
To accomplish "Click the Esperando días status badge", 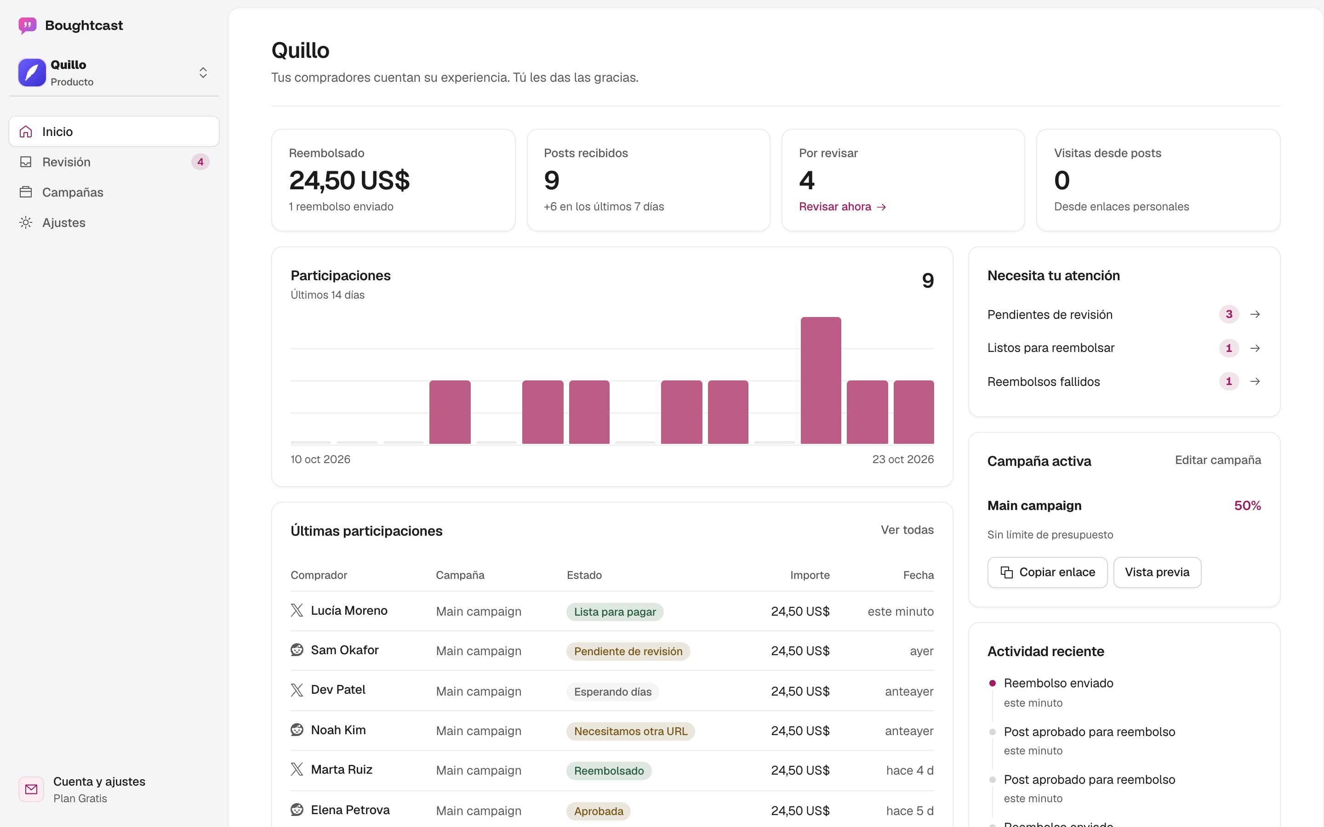I will click(x=612, y=691).
